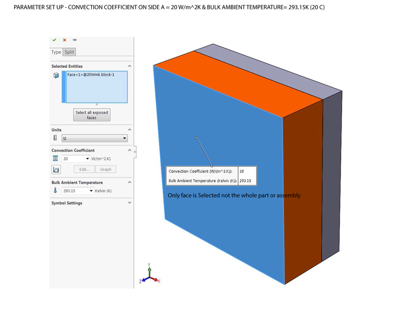Click the thermometer icon for ambient temperature
Screen dimensions: 404x312
pos(54,191)
